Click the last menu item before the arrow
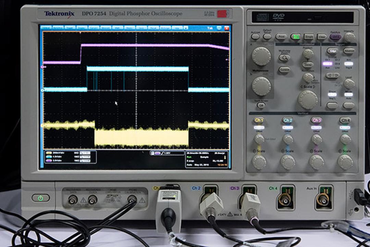This screenshot has height=247, width=370. (177, 28)
